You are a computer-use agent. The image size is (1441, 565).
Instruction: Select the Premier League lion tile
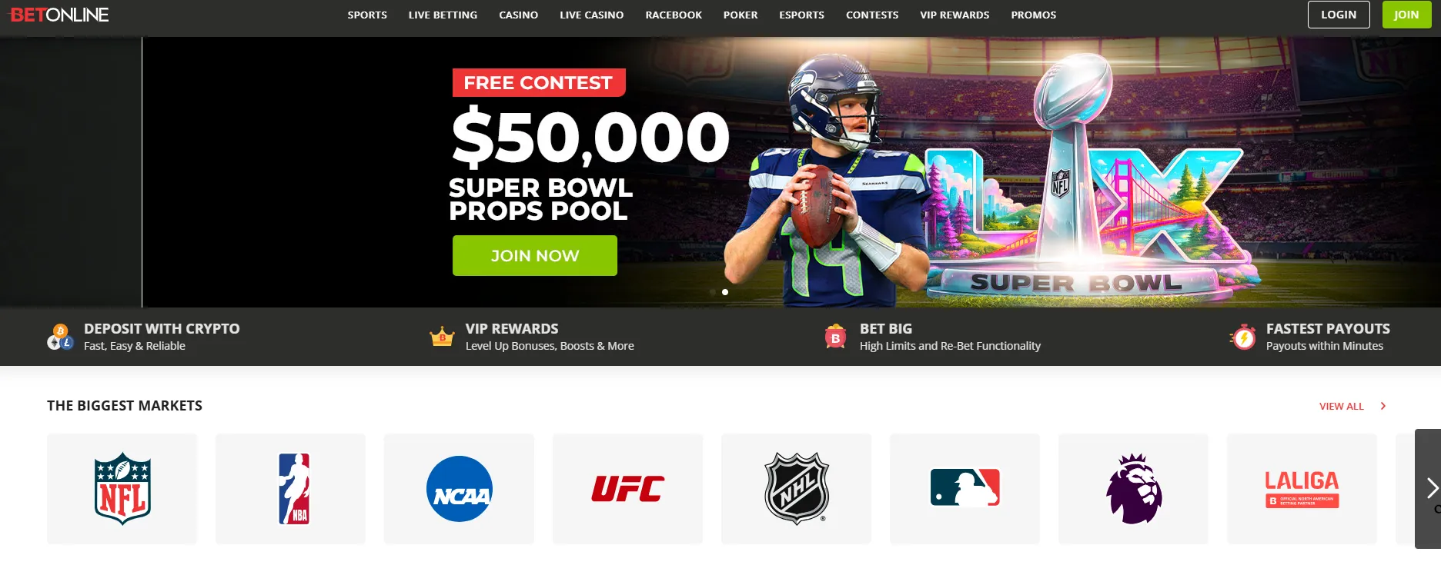click(1133, 489)
